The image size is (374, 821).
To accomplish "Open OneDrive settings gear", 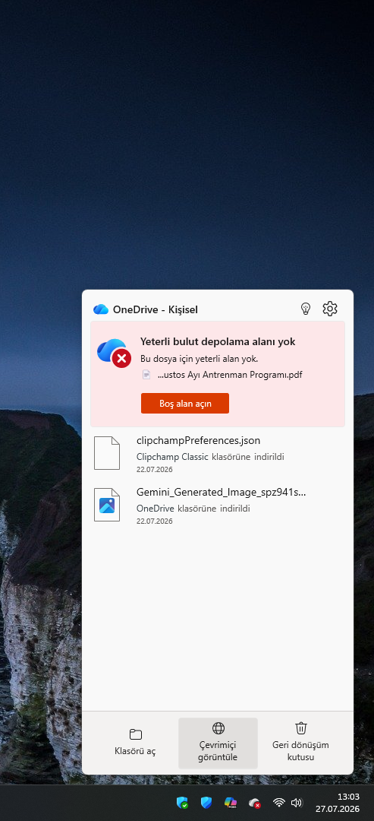I will click(x=329, y=309).
